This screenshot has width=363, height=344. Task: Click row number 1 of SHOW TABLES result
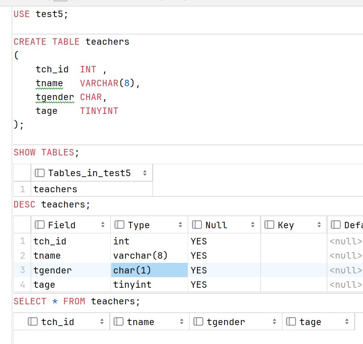[23, 189]
